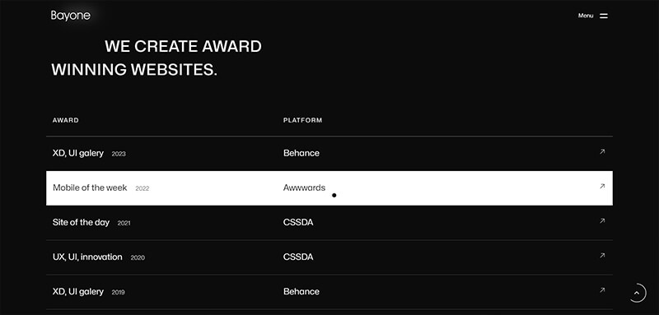659x315 pixels.
Task: Open the arrow link for Behance 2023 row
Action: coord(602,152)
